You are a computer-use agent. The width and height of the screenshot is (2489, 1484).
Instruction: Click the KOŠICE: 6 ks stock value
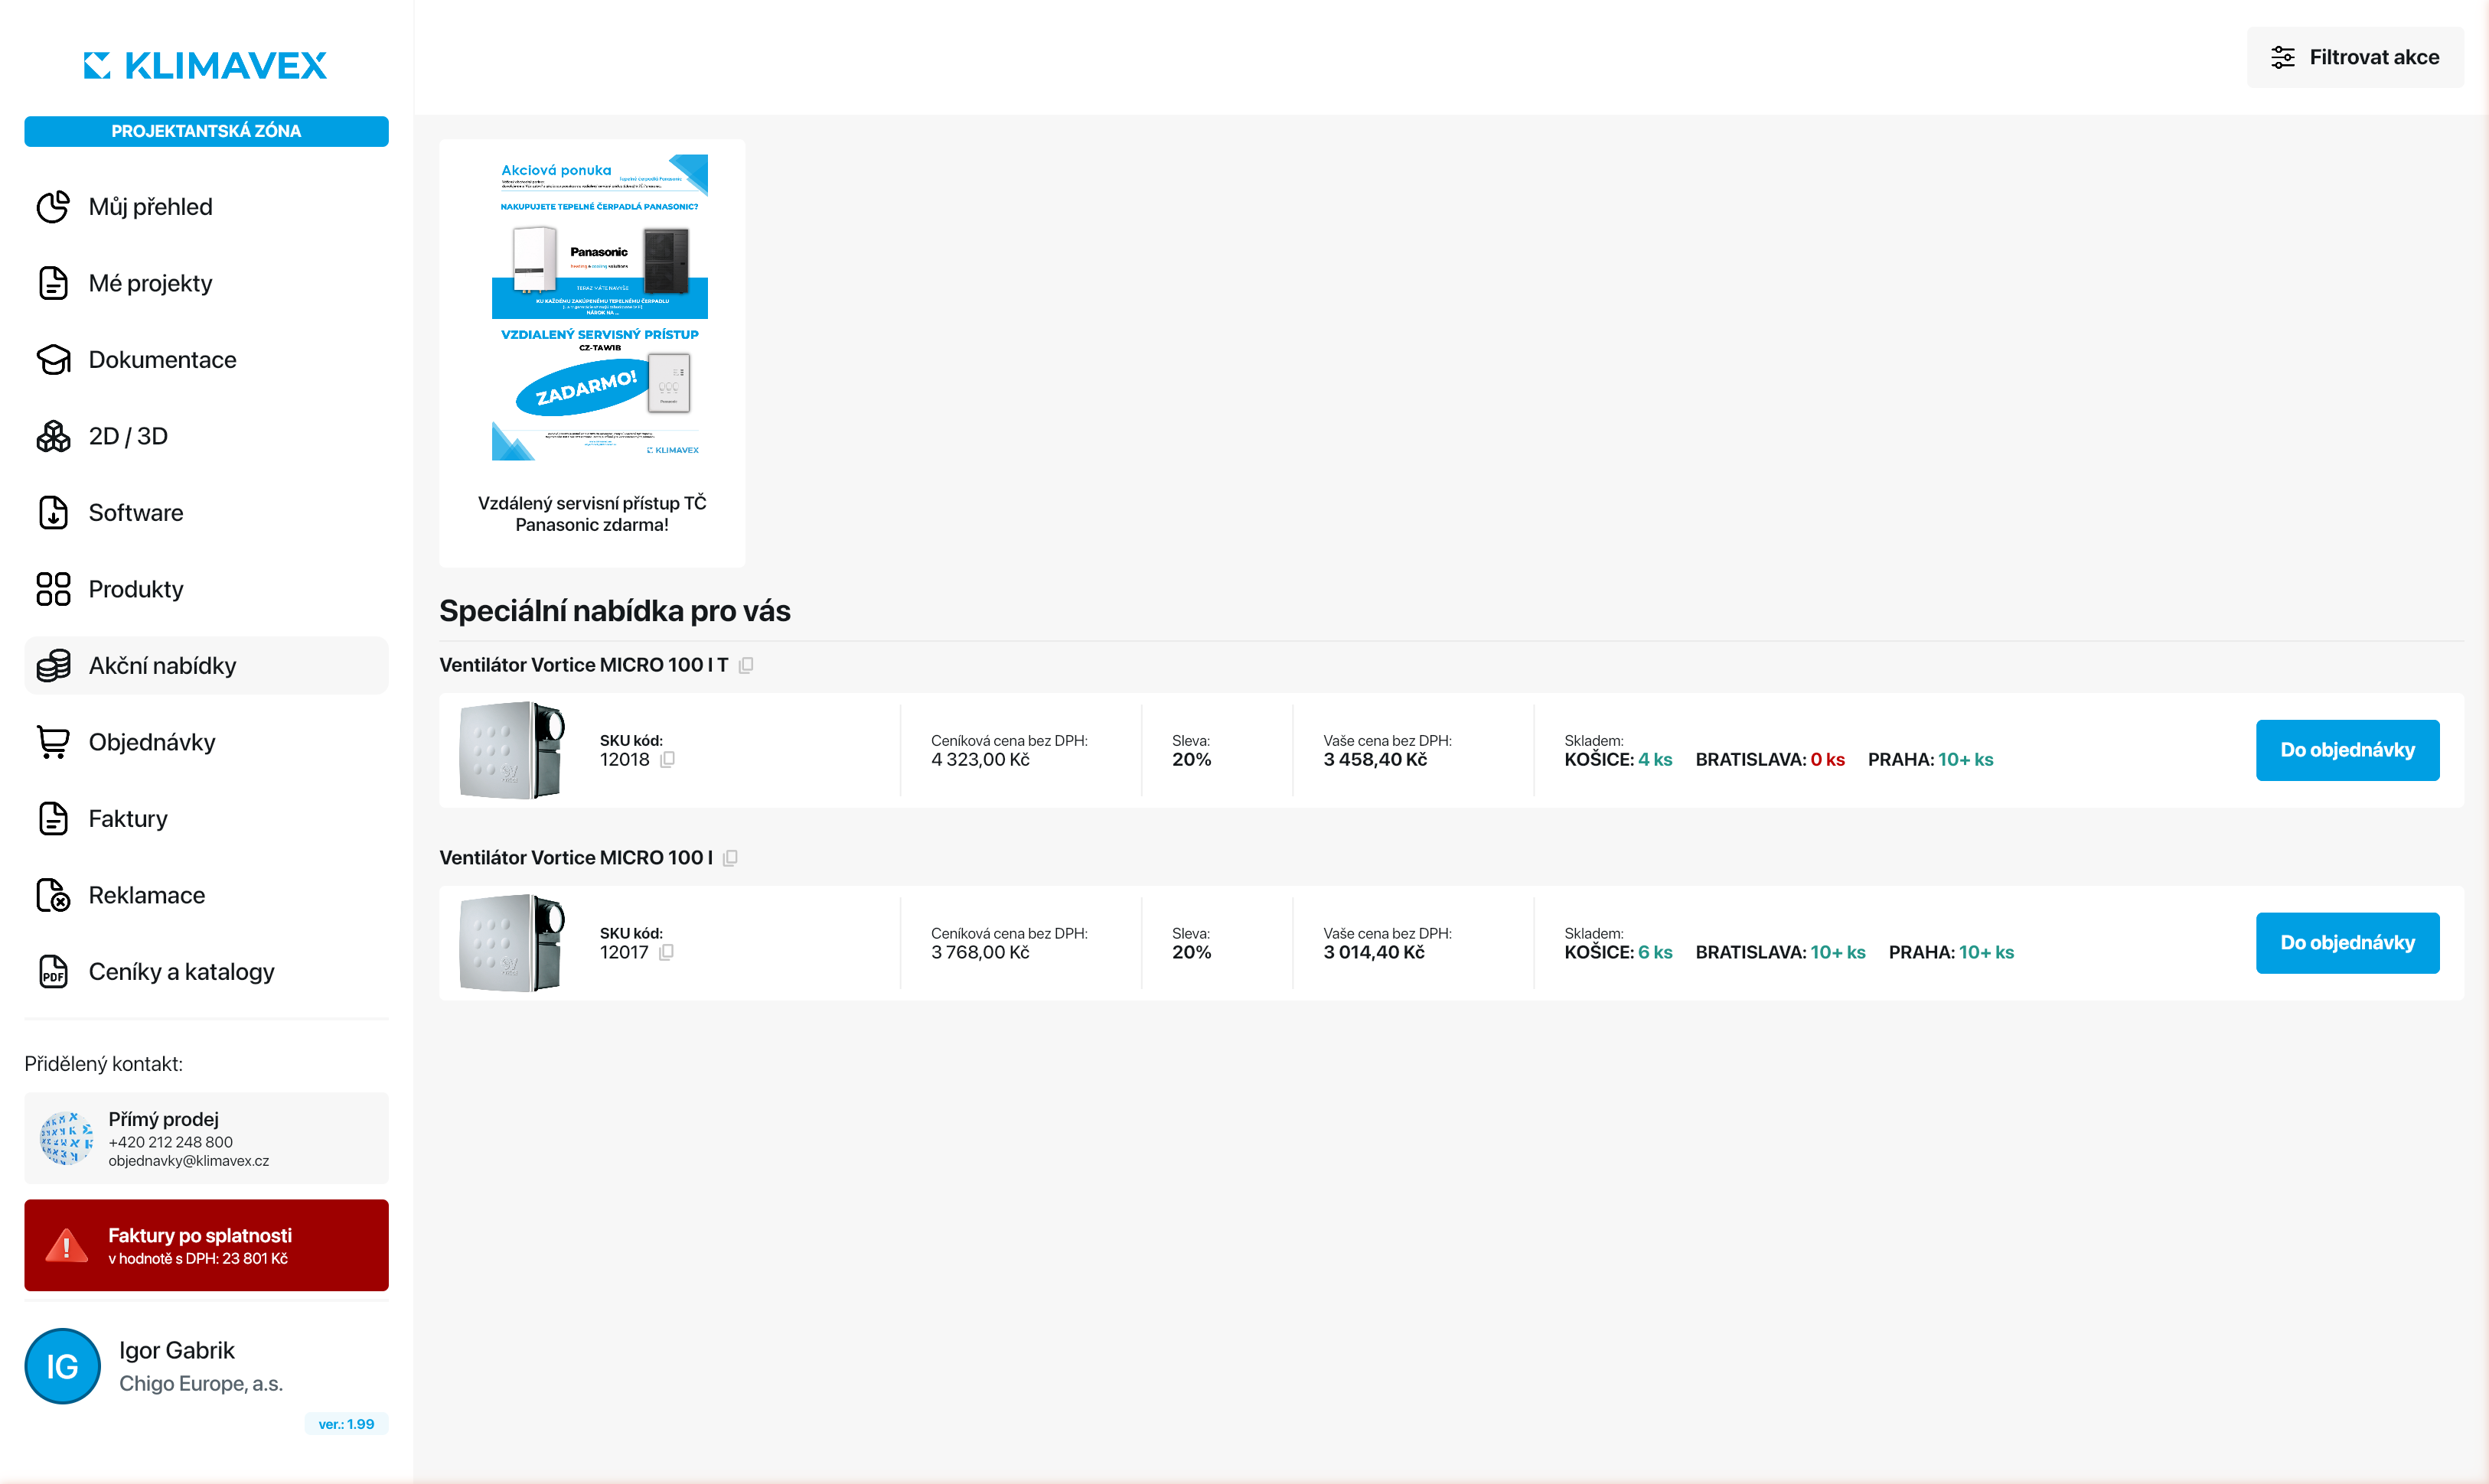[1619, 953]
